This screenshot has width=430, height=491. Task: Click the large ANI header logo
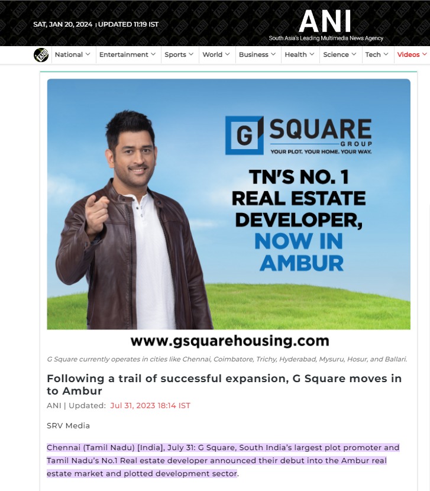point(325,22)
